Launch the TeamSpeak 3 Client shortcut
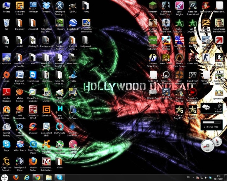 20,162
